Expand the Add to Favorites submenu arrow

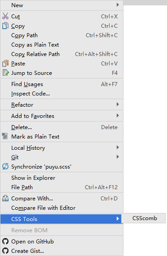(x=118, y=116)
